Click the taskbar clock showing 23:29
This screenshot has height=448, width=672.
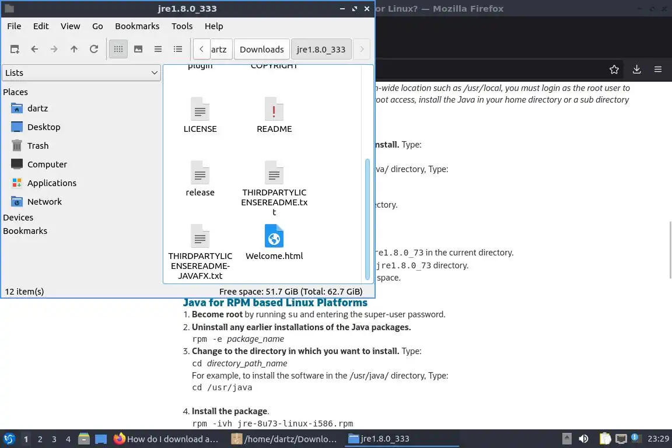tap(658, 439)
